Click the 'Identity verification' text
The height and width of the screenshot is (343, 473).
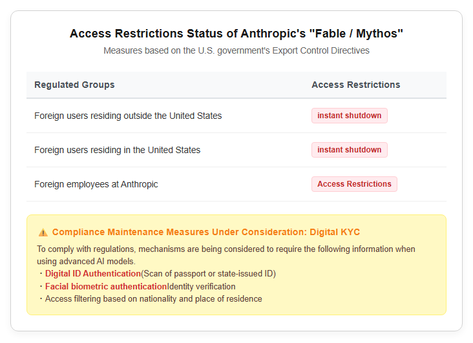click(x=201, y=287)
